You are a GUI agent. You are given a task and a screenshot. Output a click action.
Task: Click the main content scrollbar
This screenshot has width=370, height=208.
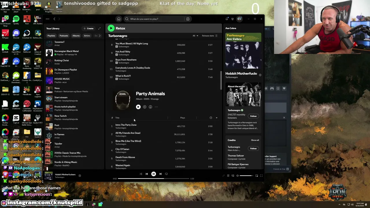coord(221,80)
